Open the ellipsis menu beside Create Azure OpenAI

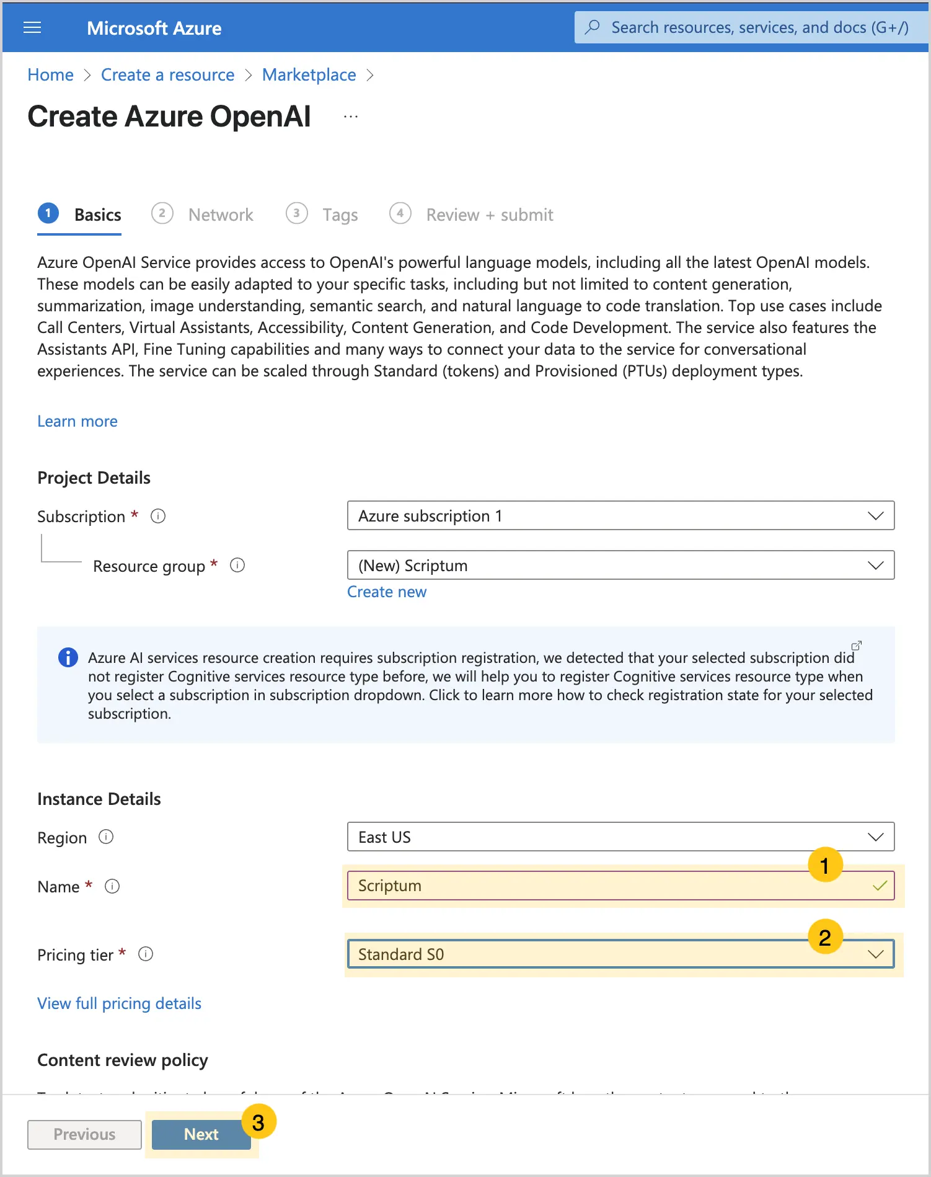[351, 117]
